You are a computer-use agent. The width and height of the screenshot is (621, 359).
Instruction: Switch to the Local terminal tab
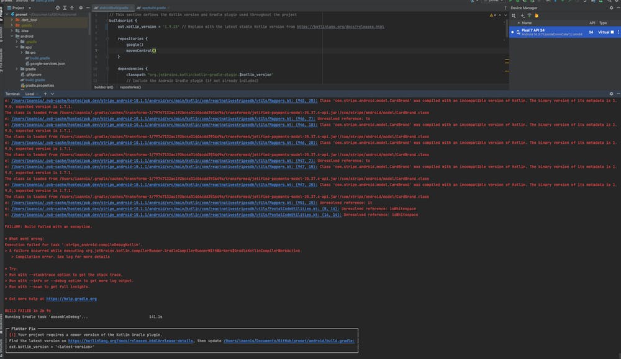[x=29, y=93]
